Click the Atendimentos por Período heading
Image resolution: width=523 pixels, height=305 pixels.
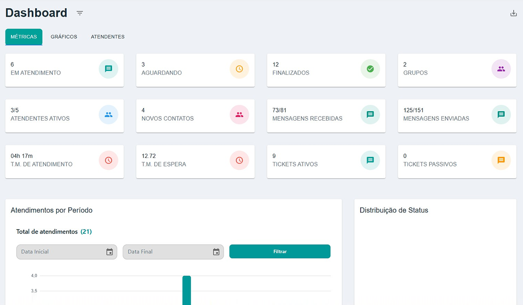(51, 210)
